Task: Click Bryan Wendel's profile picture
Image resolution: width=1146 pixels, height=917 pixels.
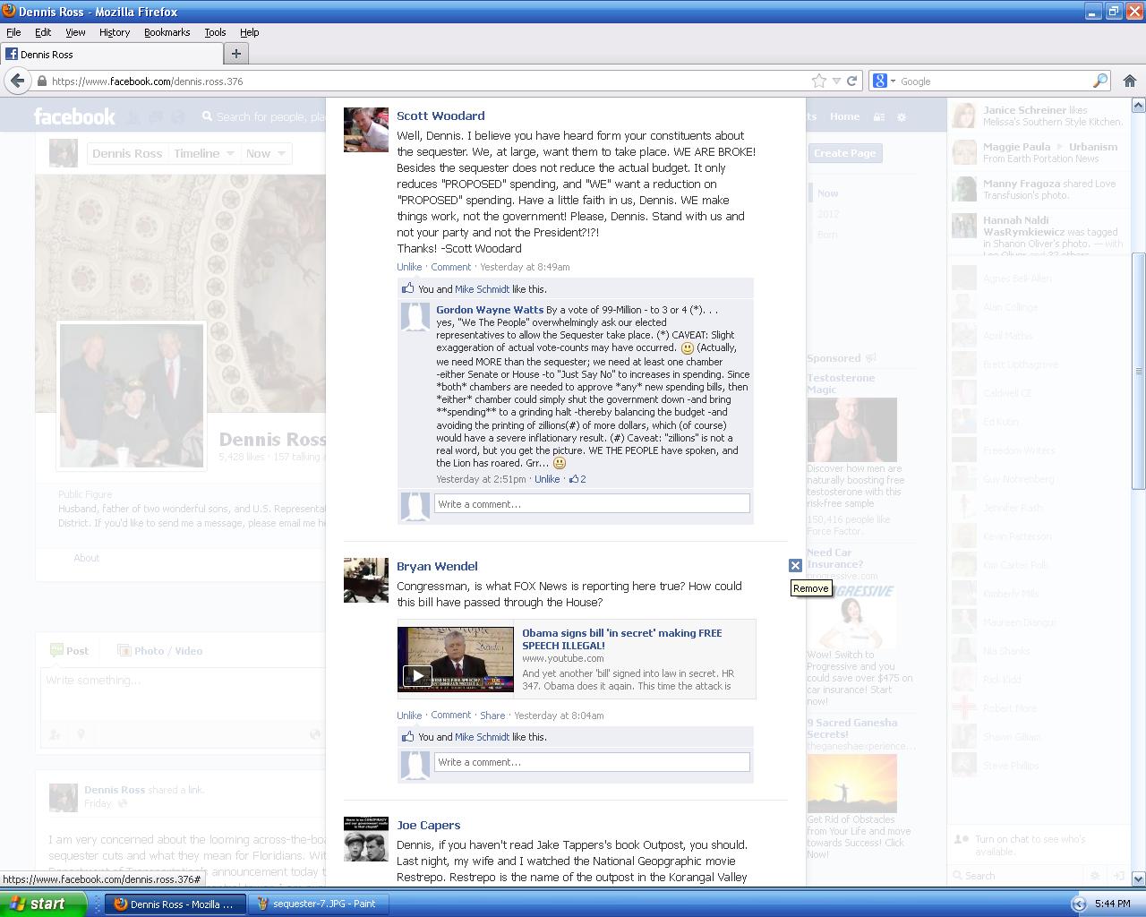Action: [x=365, y=580]
